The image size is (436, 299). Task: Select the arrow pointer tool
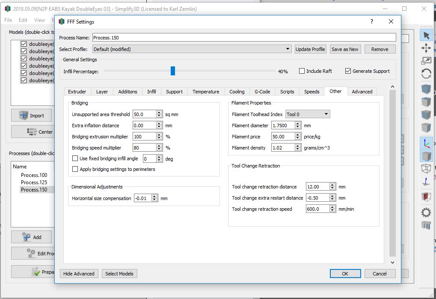coord(426,36)
